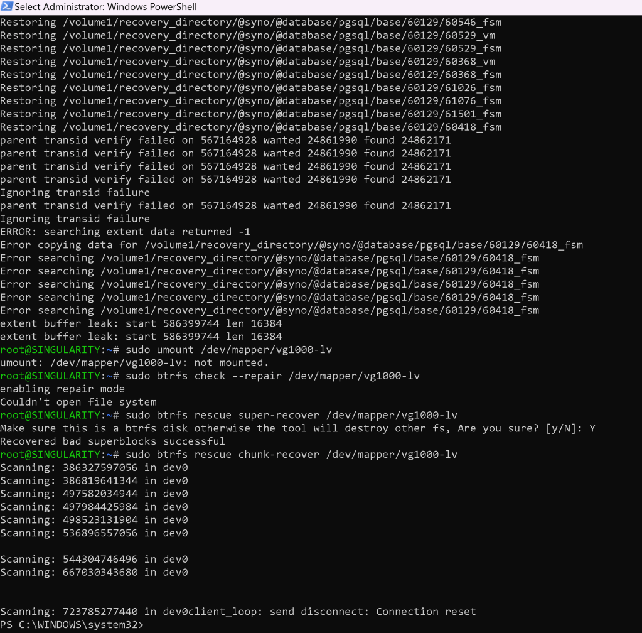Click the line 'Restoring .../60546_fsm'

tap(250, 23)
